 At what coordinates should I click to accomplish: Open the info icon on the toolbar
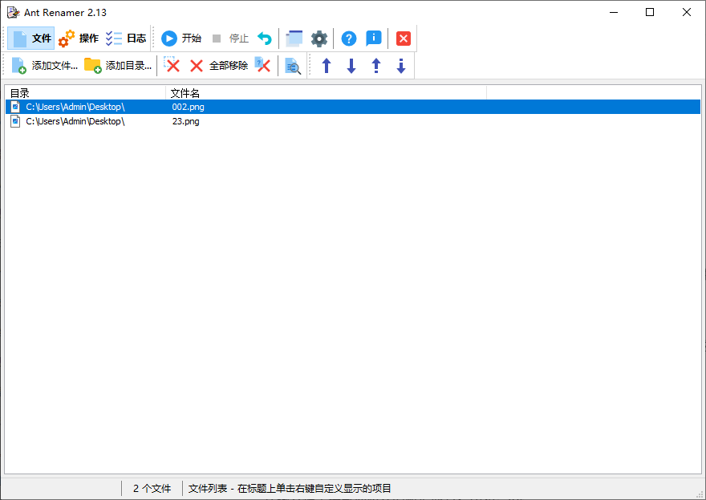[x=374, y=38]
